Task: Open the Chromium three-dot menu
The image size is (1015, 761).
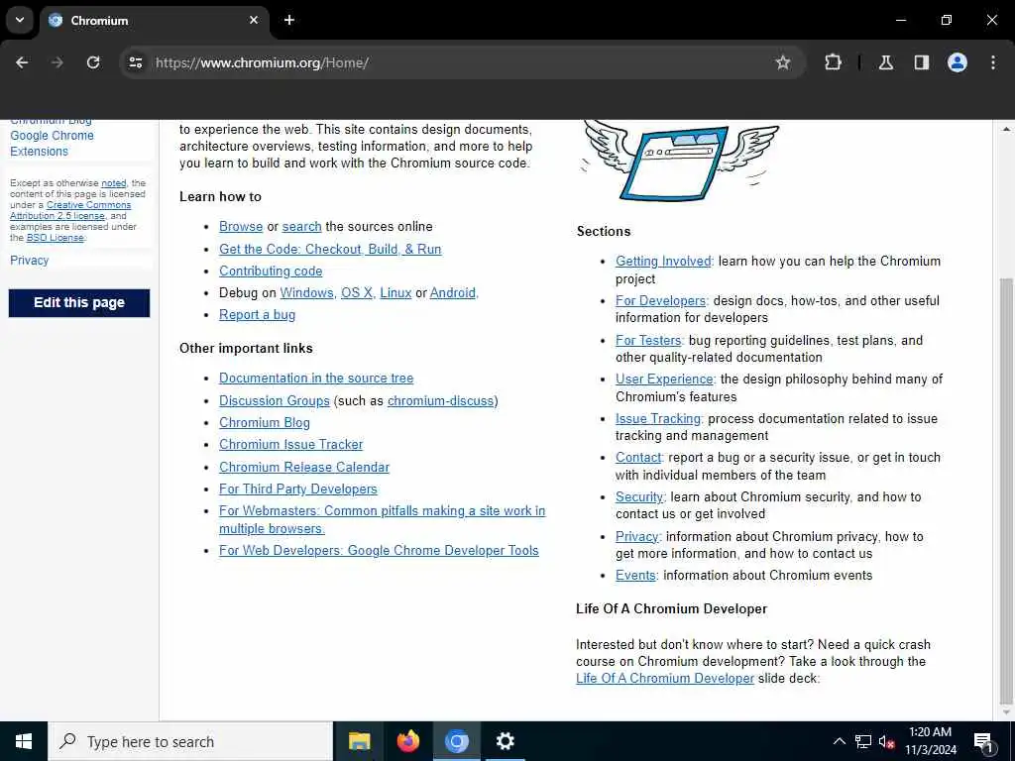Action: point(993,62)
